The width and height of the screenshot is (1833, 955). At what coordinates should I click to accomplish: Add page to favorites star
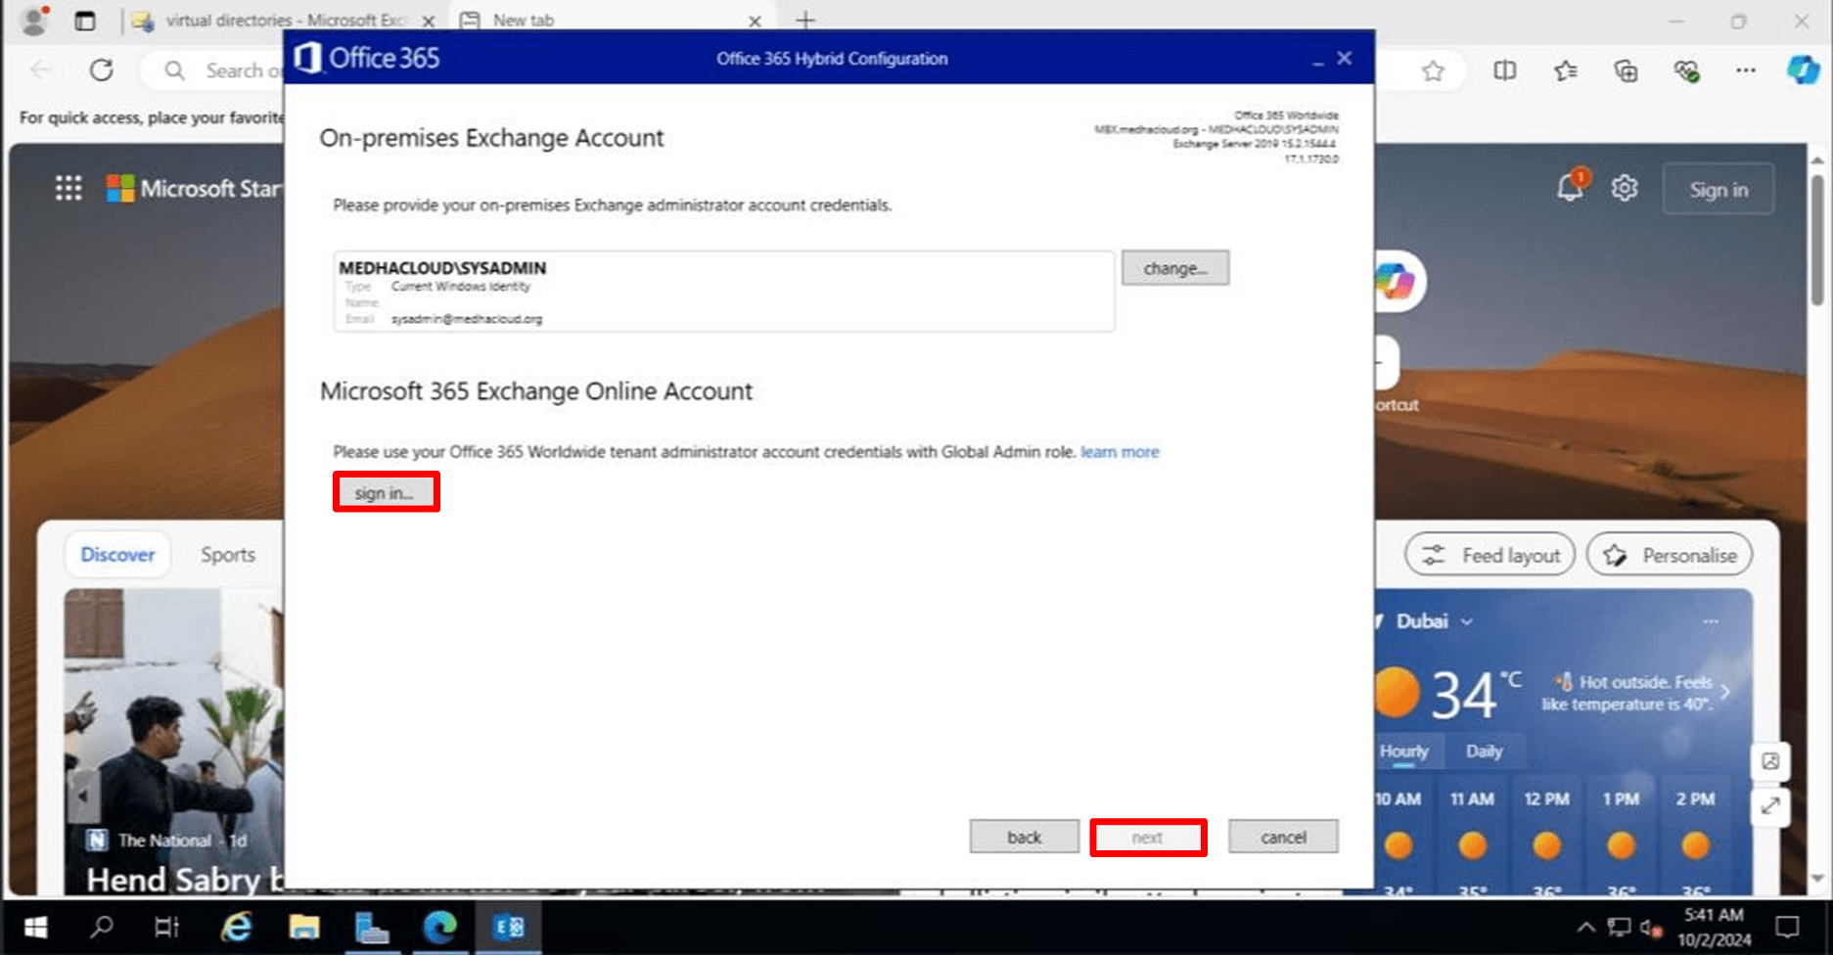pos(1433,70)
